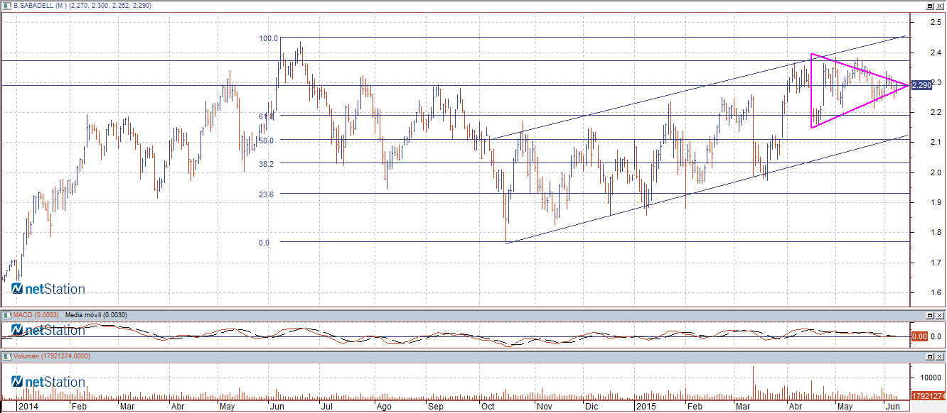Click the 2.5 price axis label
This screenshot has width=947, height=413.
[936, 23]
